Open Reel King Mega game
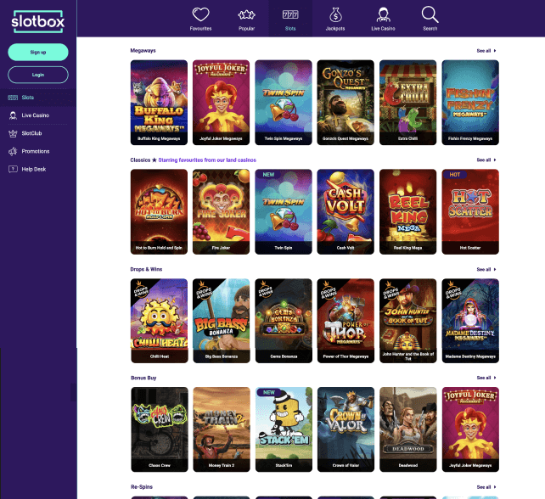 click(x=407, y=211)
